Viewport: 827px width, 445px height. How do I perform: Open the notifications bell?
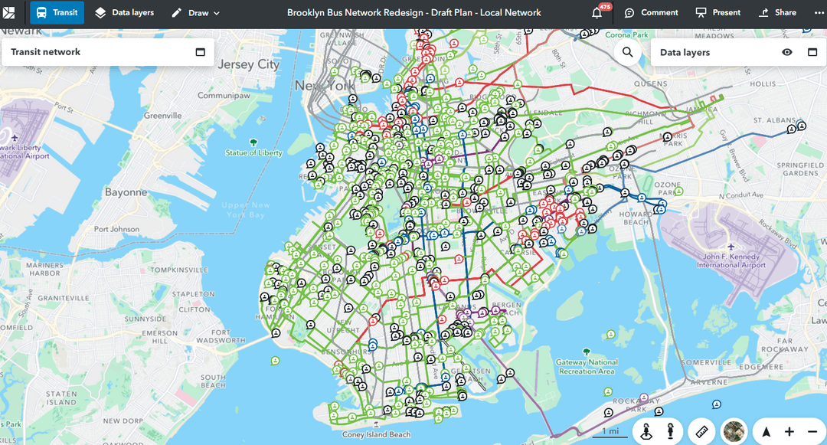click(597, 13)
